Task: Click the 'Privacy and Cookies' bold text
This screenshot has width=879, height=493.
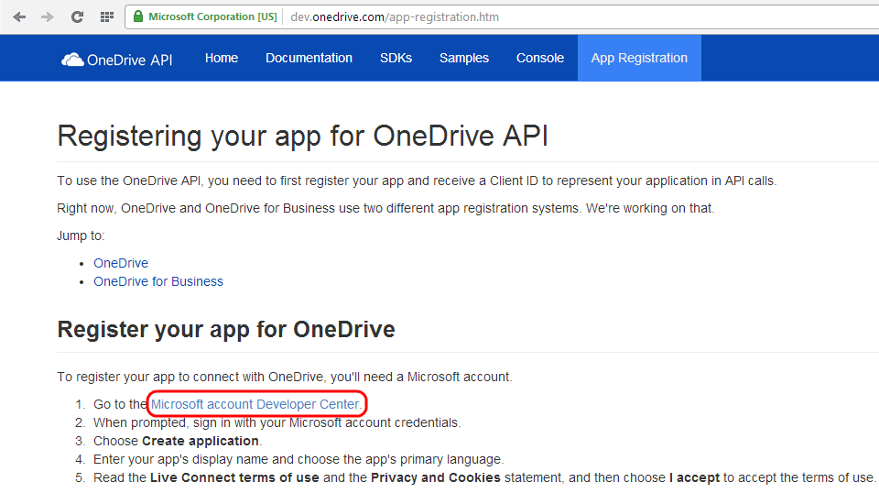Action: click(x=436, y=477)
